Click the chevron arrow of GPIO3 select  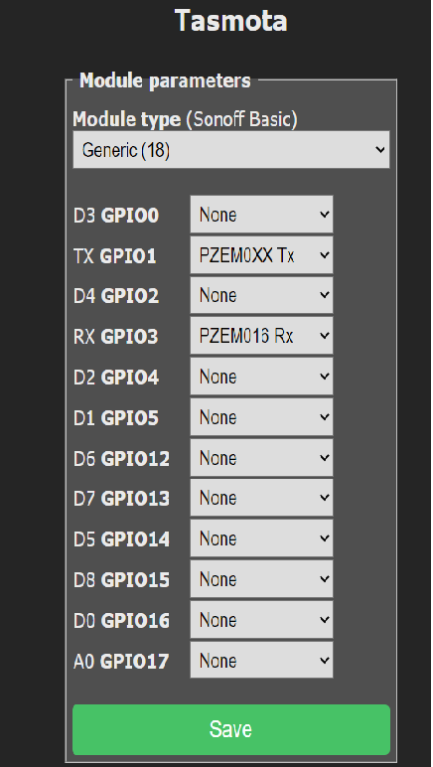[325, 336]
